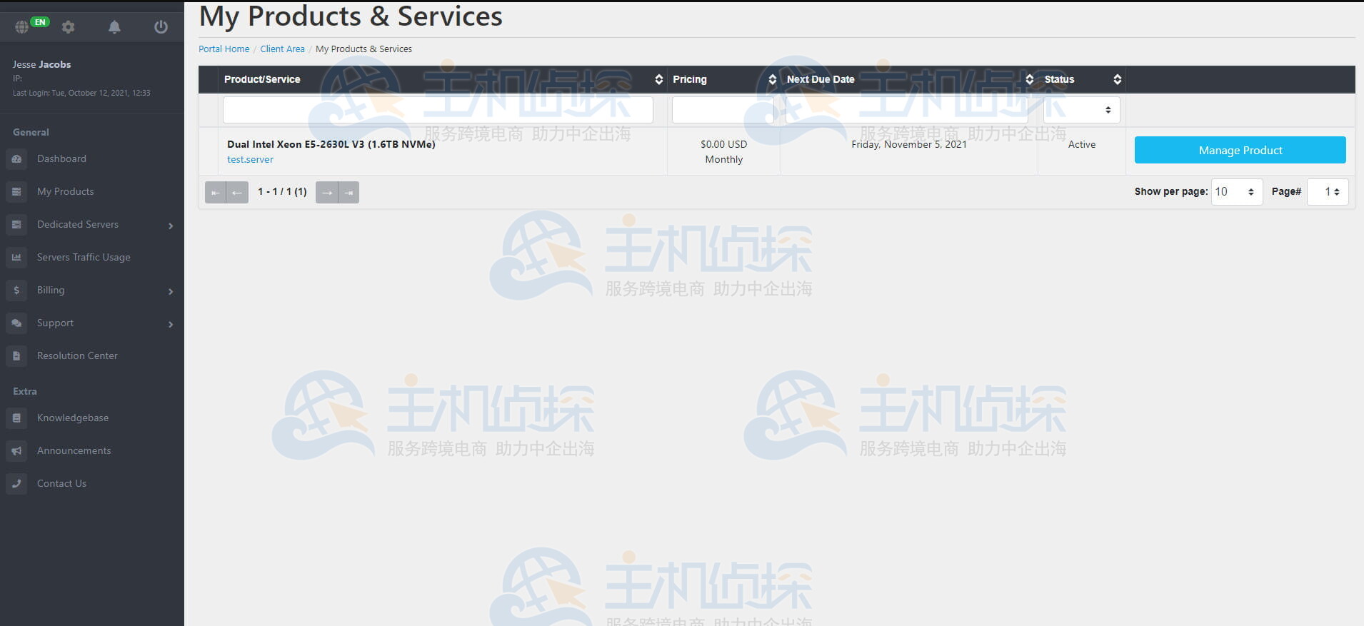Click the Dual Intel Xeon E5-2630L V3 product name
Viewport: 1364px width, 626px height.
(x=331, y=144)
